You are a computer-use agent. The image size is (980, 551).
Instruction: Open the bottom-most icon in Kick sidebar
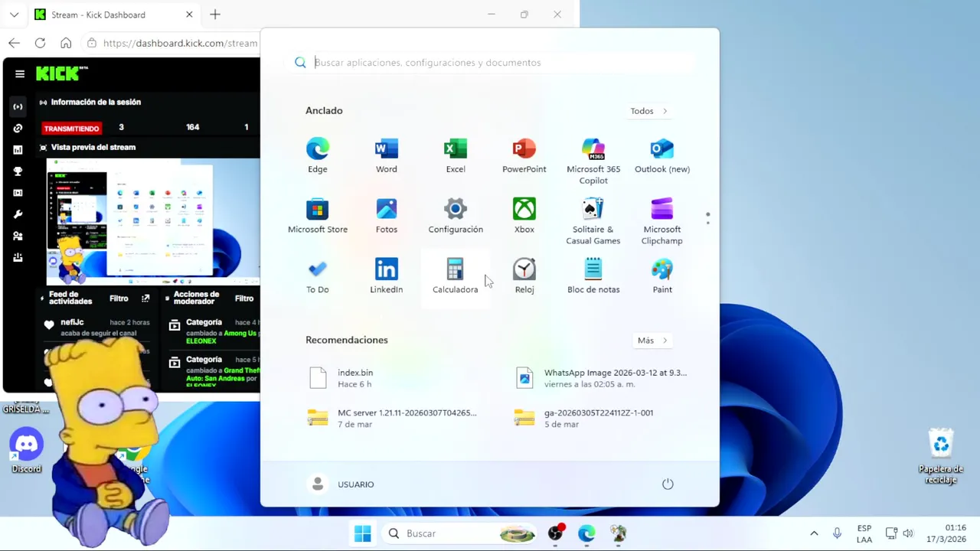(18, 258)
